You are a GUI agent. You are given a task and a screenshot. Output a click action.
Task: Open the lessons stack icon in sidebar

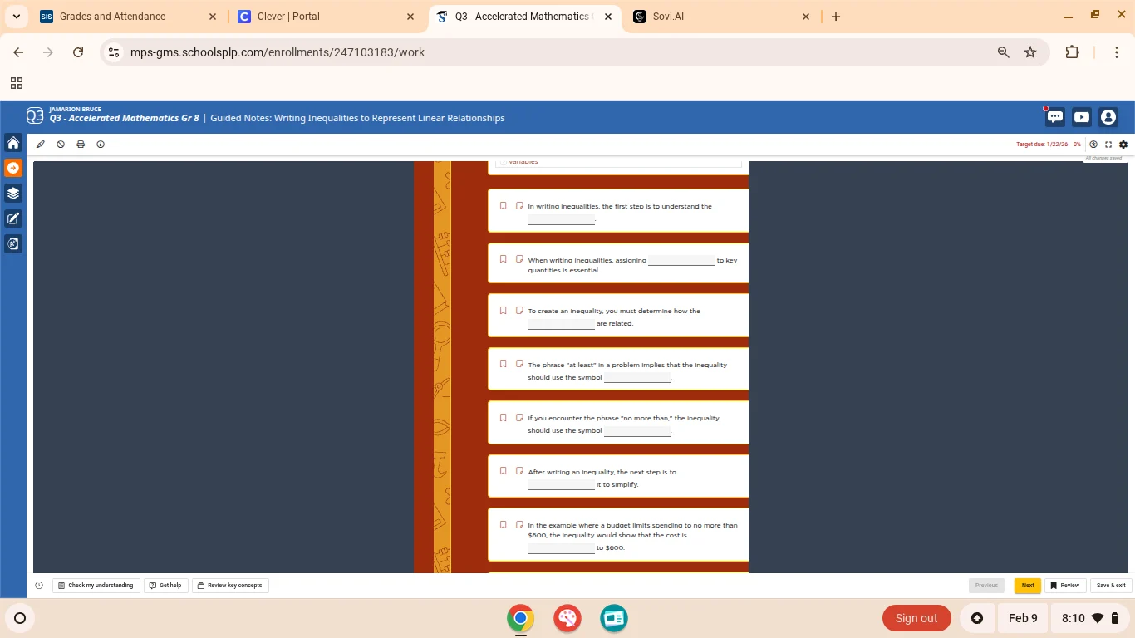pos(12,193)
